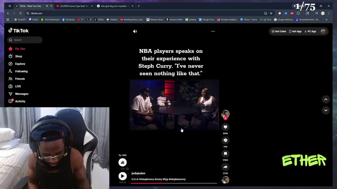Open the Chrome three-dot menu
Viewport: 337px width, 189px height.
click(329, 13)
